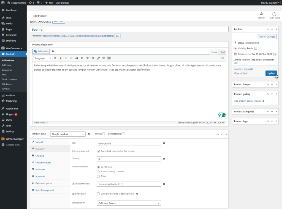Show help for product type selector

(x=89, y=134)
